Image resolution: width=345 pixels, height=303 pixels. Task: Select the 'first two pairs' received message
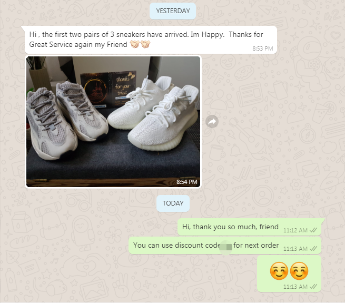(x=151, y=40)
